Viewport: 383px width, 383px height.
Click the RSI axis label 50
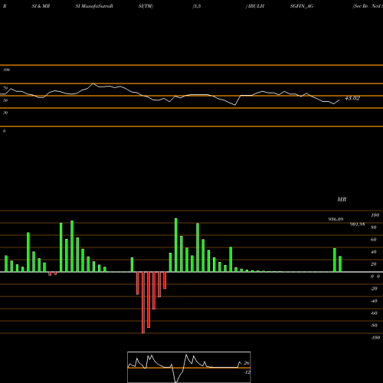pos(5,100)
